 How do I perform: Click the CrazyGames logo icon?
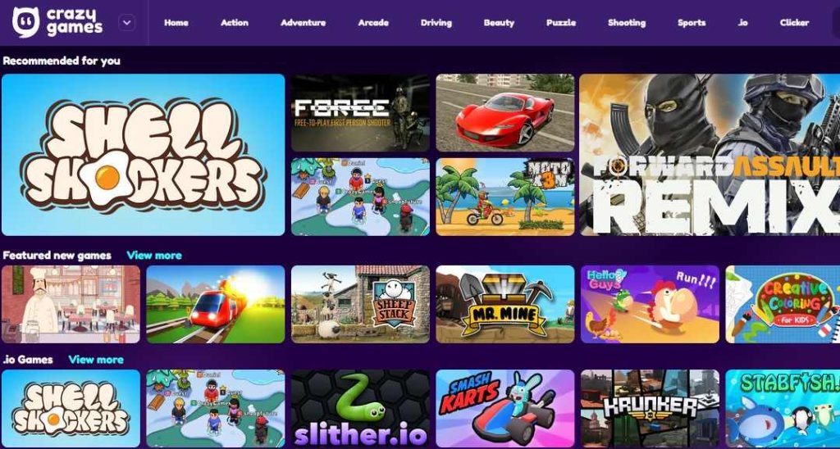(x=25, y=22)
